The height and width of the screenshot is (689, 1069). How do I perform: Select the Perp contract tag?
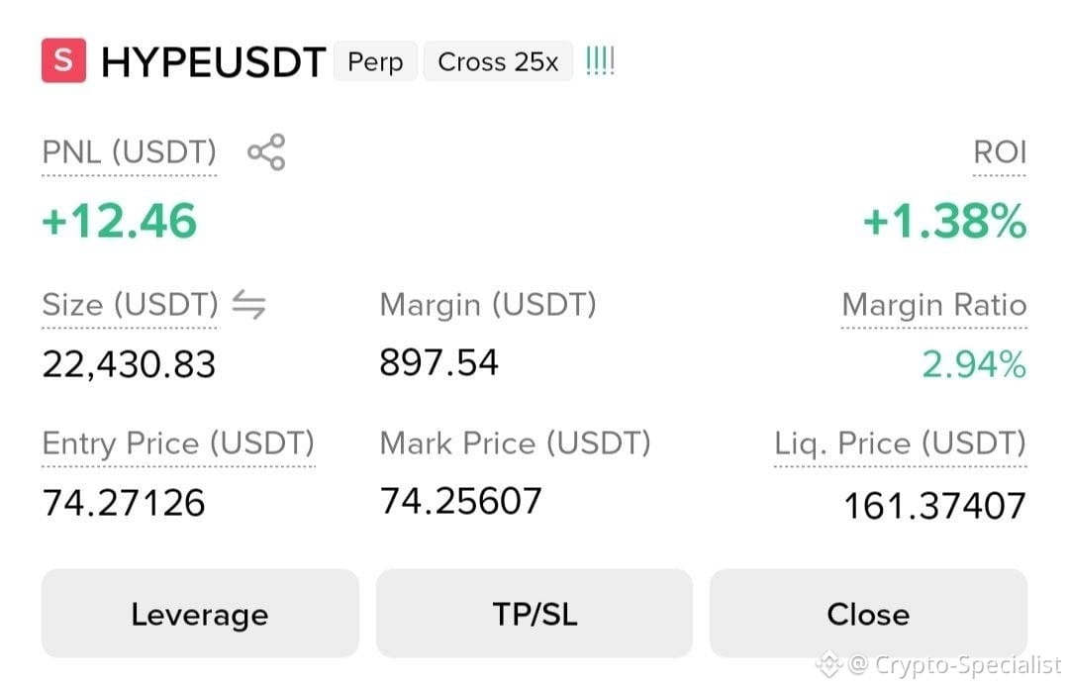(375, 61)
